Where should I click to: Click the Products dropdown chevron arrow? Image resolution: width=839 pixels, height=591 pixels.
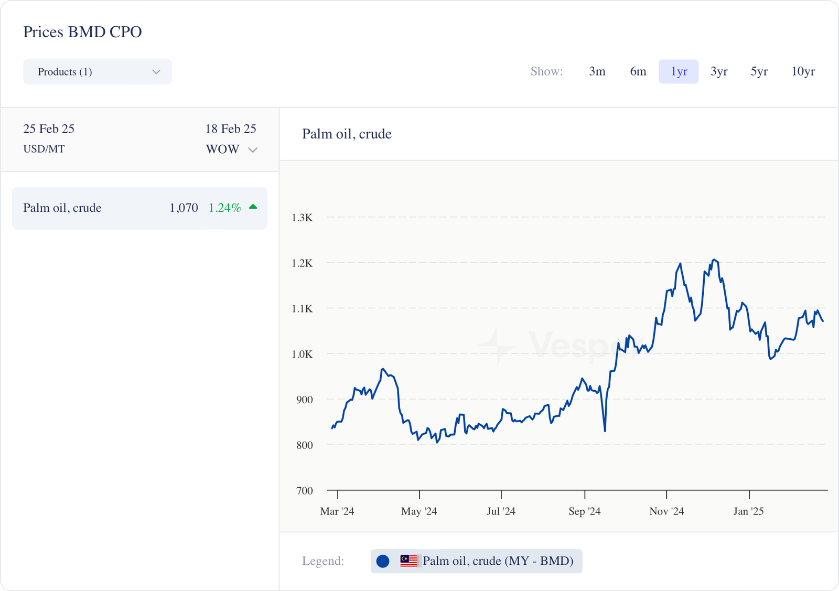pos(156,72)
